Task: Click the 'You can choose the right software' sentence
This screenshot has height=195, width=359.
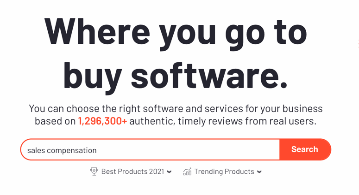Action: click(107, 109)
